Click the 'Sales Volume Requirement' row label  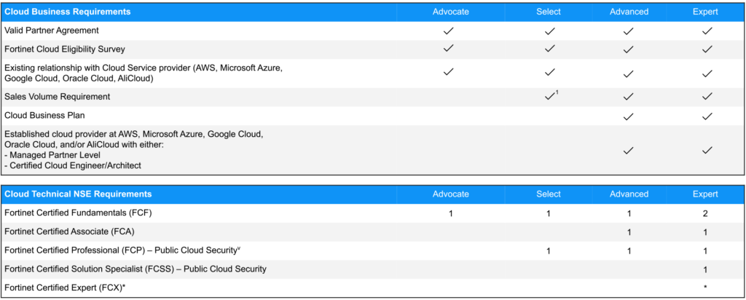(x=57, y=97)
